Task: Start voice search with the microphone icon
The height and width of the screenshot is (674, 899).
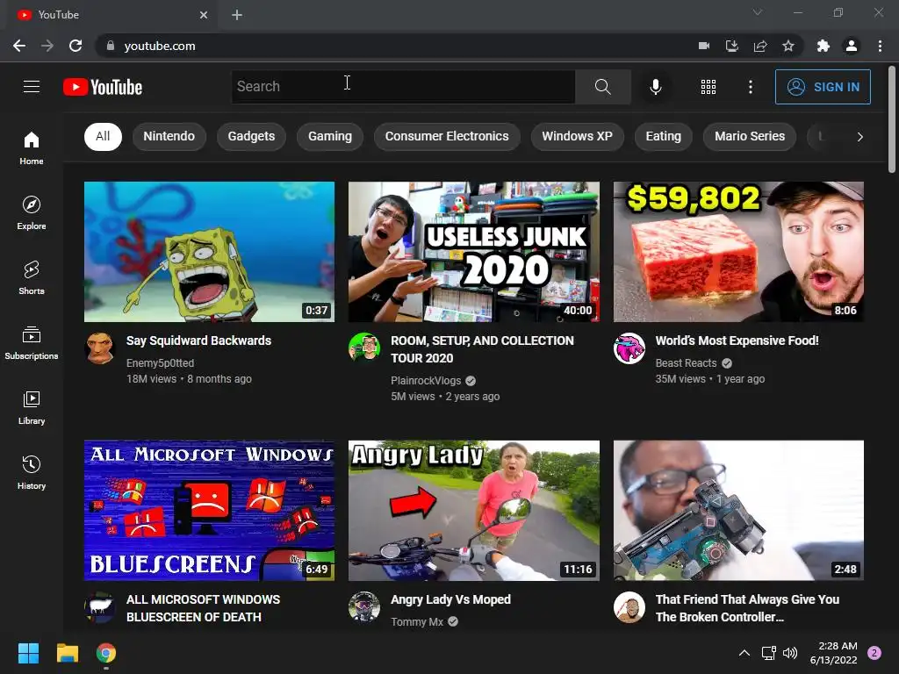Action: (x=655, y=87)
